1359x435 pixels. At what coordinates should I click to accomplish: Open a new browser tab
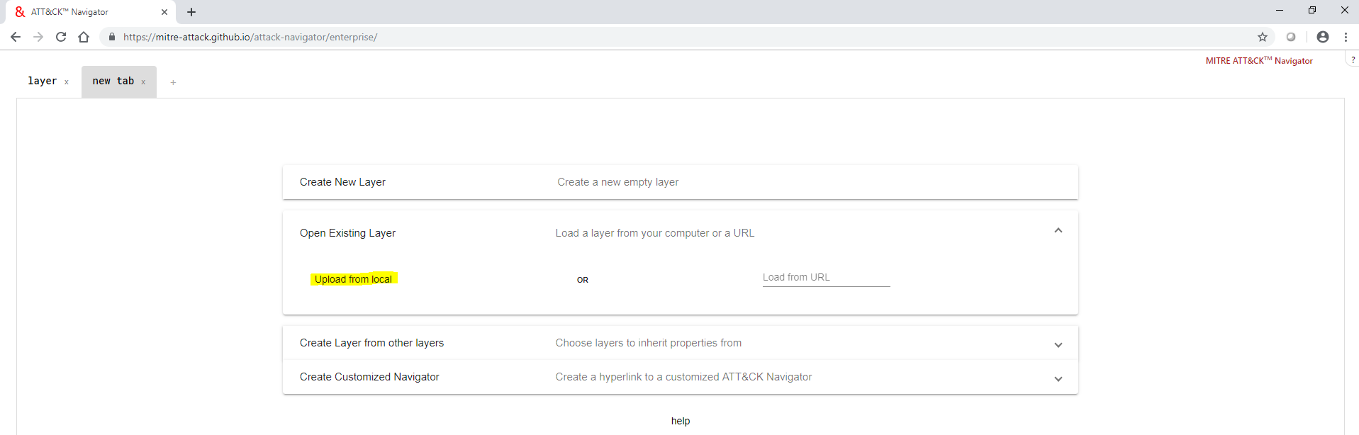click(191, 12)
